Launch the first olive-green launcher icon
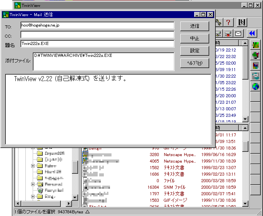The width and height of the screenshot is (263, 216). (x=255, y=45)
